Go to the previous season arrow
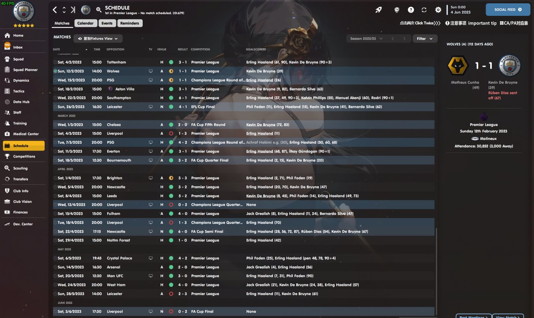 tap(392, 39)
